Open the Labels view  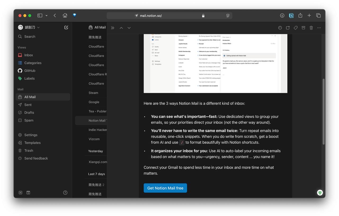pos(43,78)
